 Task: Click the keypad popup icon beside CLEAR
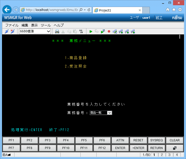pos(175,148)
